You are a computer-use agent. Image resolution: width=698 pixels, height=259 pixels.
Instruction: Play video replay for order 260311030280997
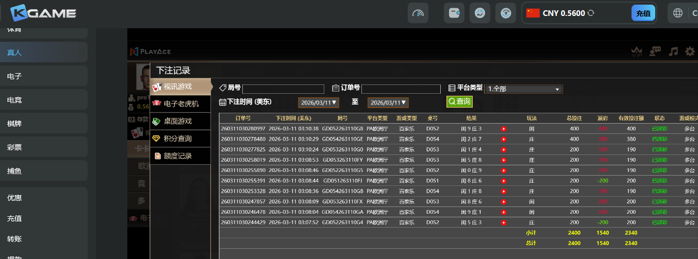[504, 129]
